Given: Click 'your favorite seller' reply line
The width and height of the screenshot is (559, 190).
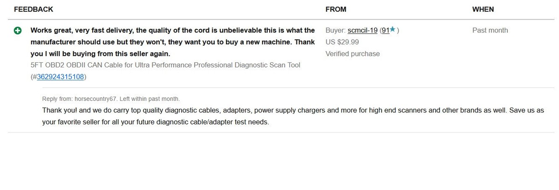Looking at the screenshot, I should coord(156,122).
